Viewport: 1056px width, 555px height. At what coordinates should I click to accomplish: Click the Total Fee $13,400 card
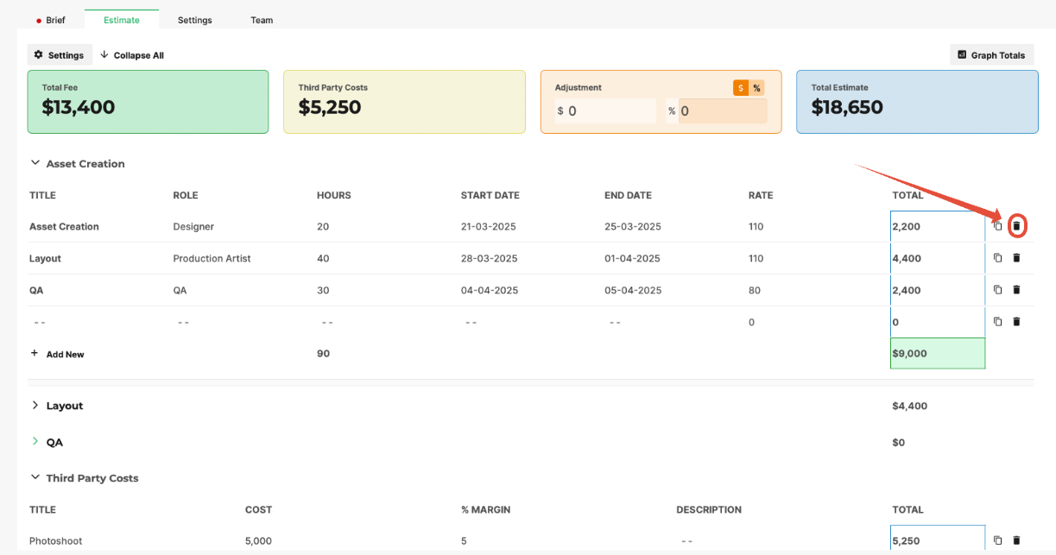148,102
